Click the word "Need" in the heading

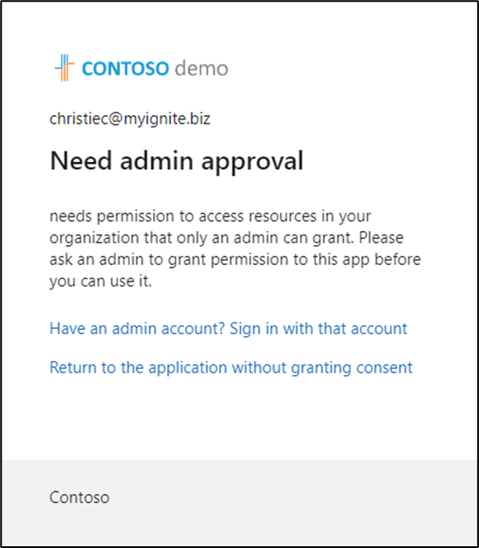(81, 161)
